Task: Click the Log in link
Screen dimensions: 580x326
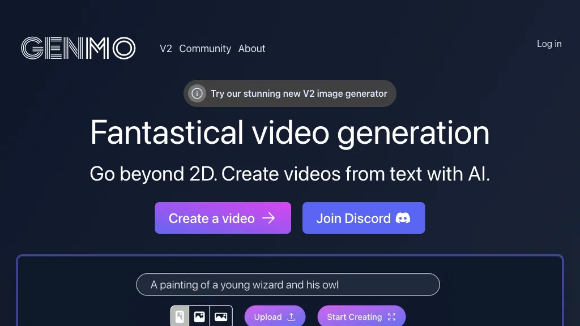Action: pyautogui.click(x=549, y=44)
